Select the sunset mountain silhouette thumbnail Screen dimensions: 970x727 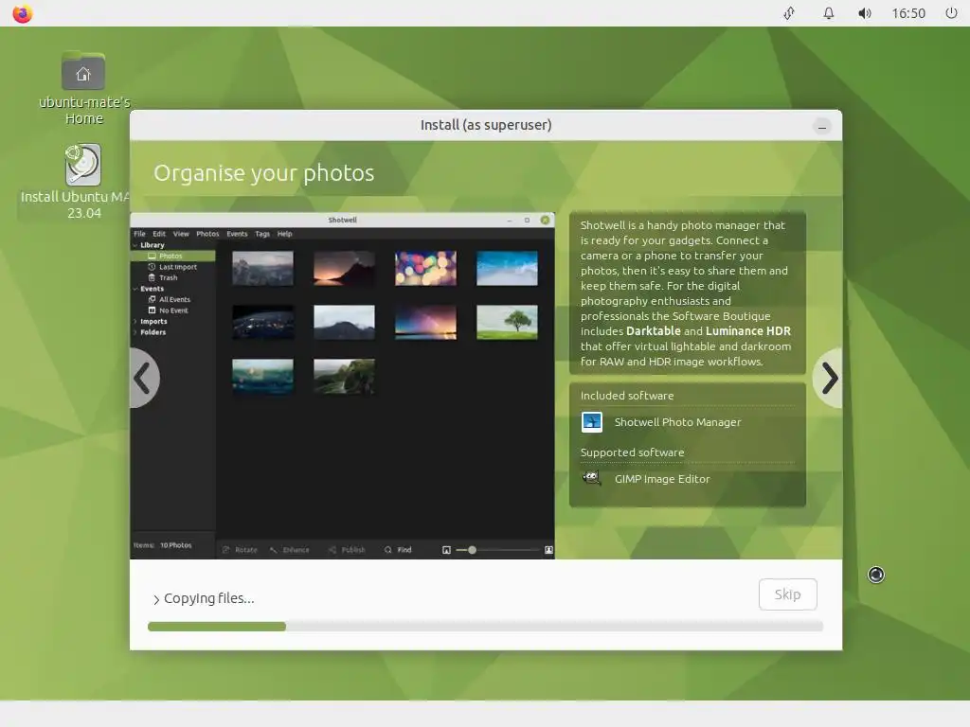[x=344, y=268]
